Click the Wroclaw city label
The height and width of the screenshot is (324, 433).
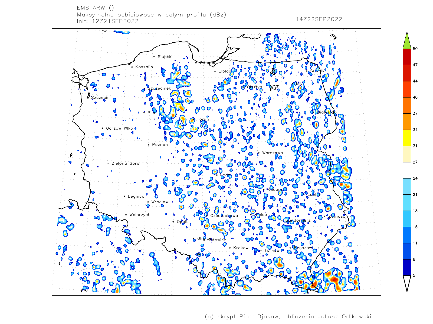pyautogui.click(x=160, y=202)
